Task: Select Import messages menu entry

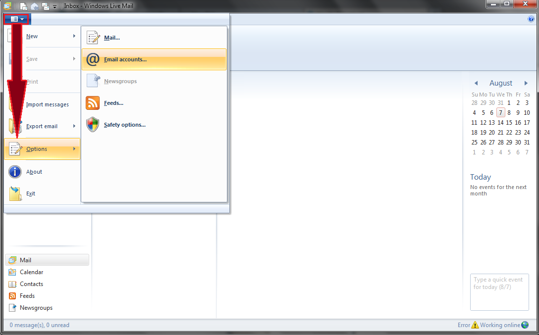Action: coord(42,104)
